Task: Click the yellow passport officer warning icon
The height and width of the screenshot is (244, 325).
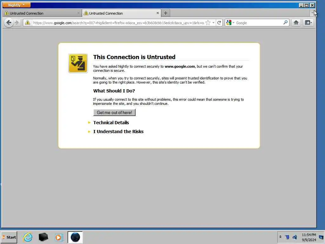Action: point(78,63)
